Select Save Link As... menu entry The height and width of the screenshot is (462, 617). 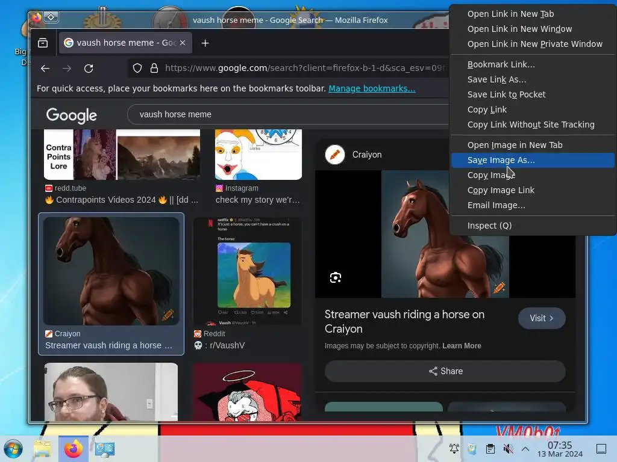[533, 79]
